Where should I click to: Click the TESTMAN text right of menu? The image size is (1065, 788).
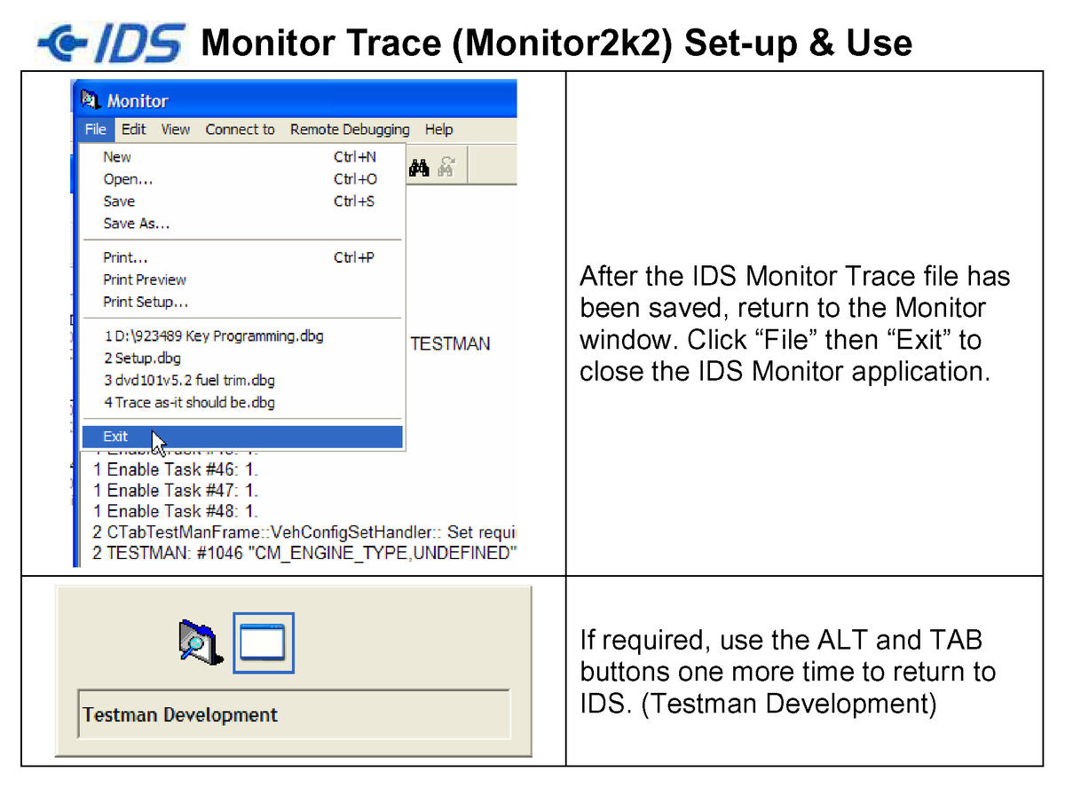[x=450, y=344]
